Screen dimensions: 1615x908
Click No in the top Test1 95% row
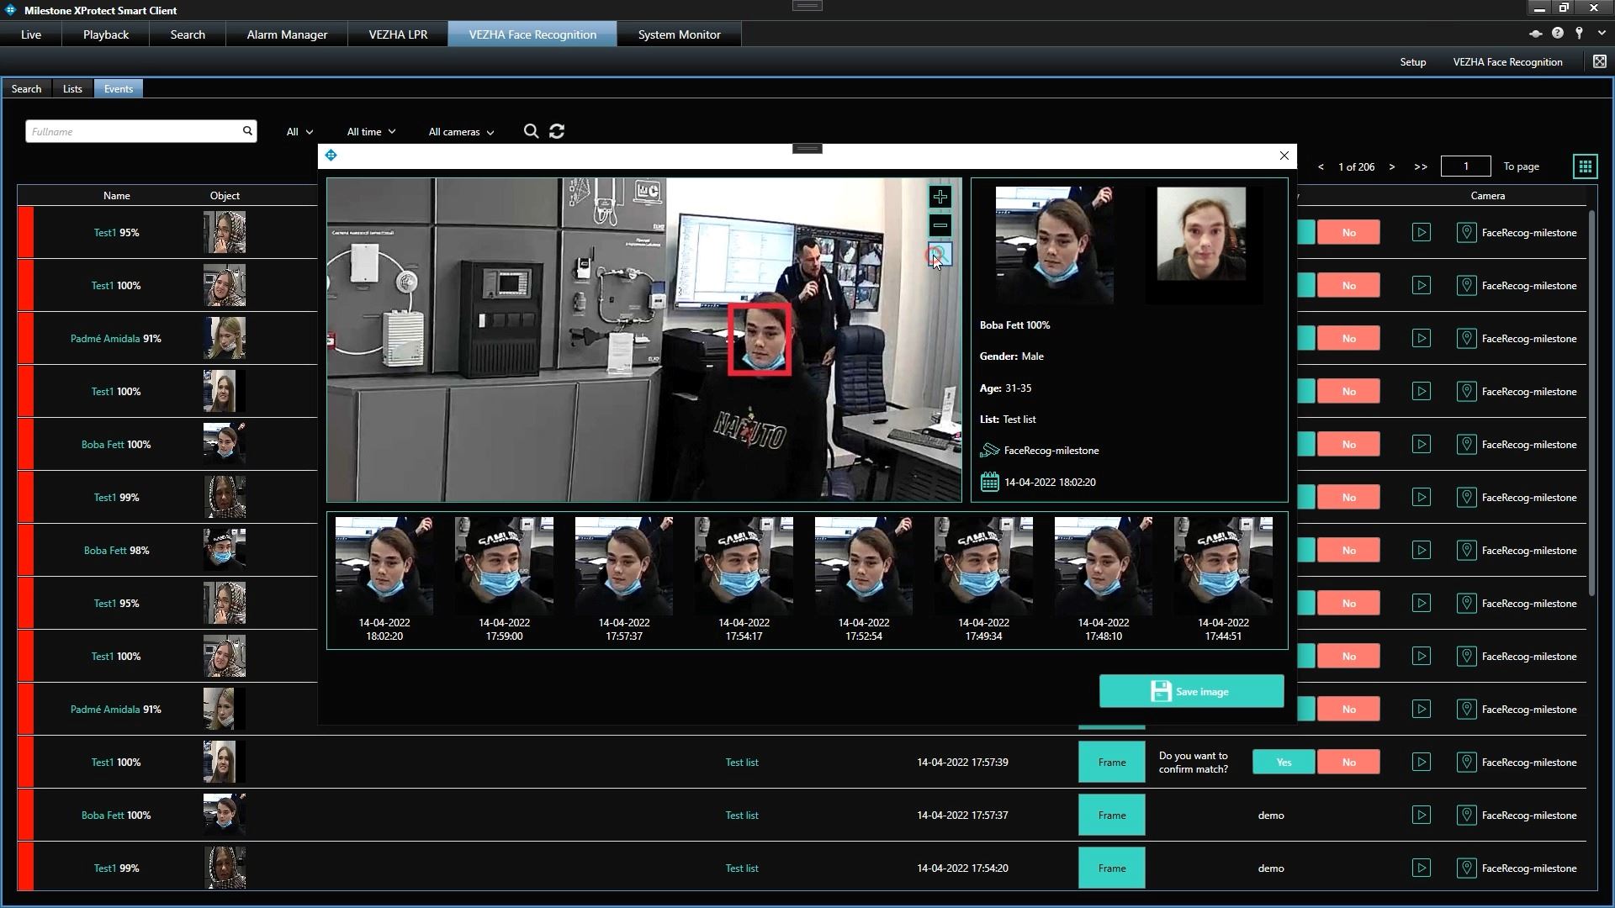click(1348, 233)
